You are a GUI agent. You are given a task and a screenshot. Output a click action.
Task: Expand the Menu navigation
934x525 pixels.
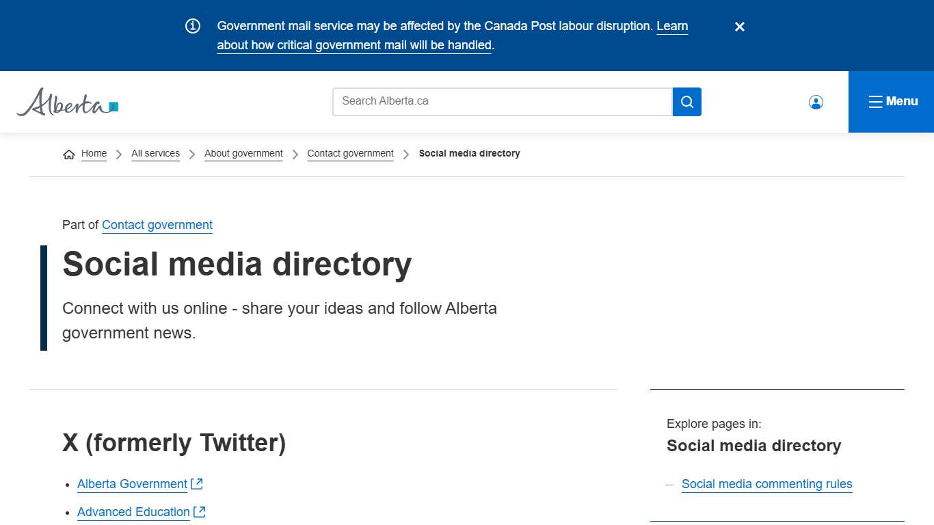pyautogui.click(x=892, y=101)
